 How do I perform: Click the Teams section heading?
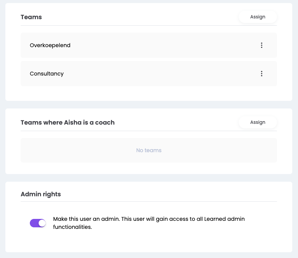31,17
